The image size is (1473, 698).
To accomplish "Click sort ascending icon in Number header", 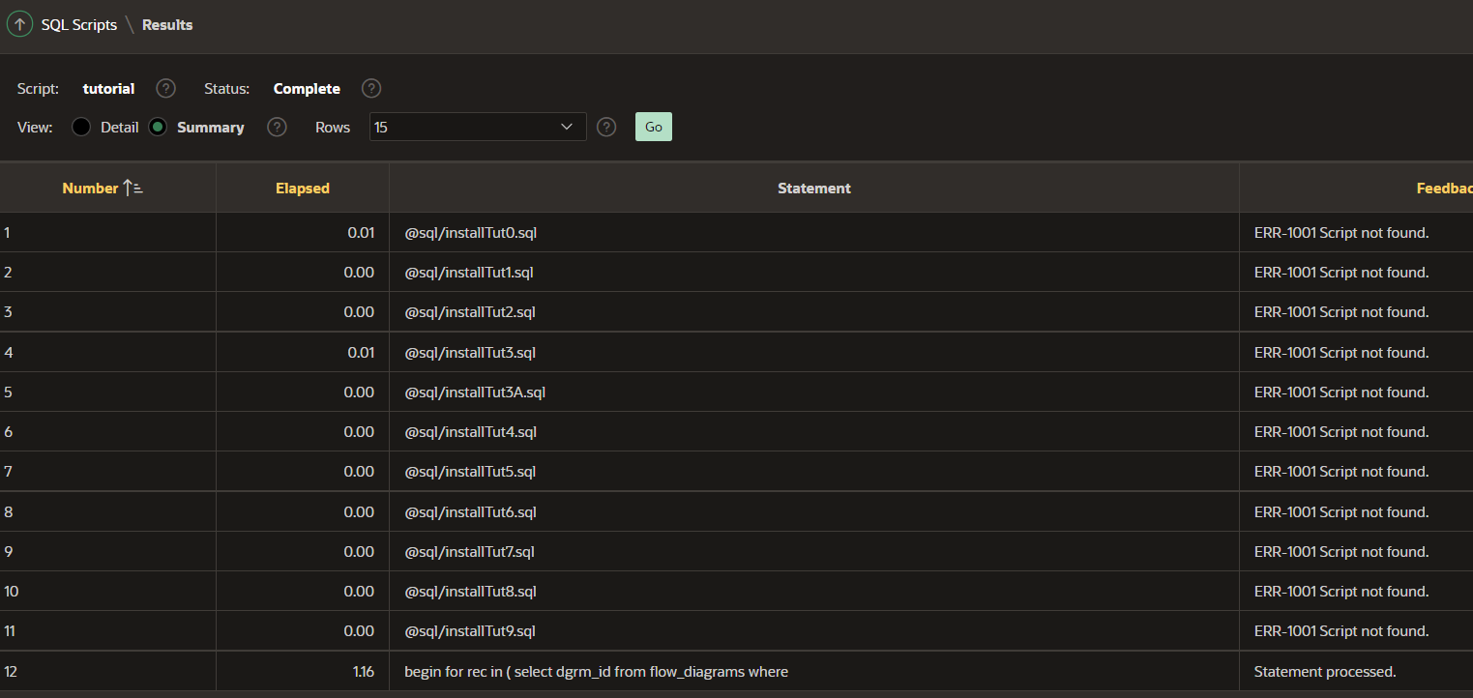I will click(133, 189).
